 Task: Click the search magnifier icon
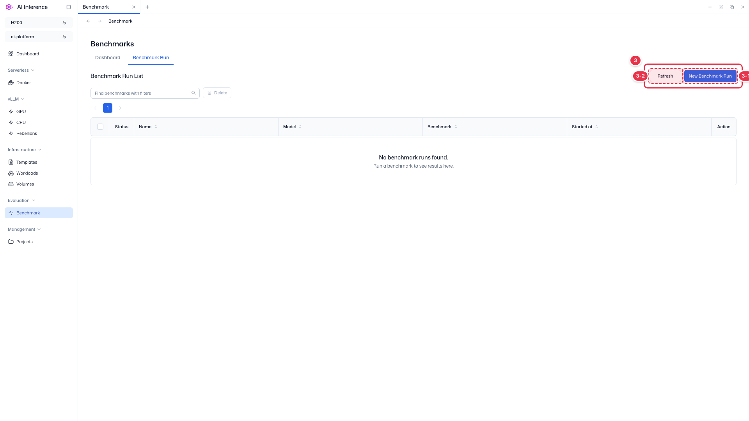(x=193, y=93)
